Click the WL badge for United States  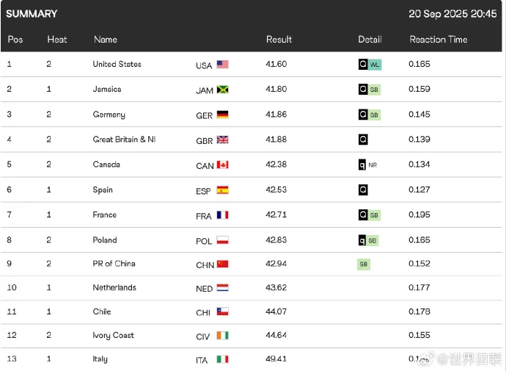[x=375, y=65]
